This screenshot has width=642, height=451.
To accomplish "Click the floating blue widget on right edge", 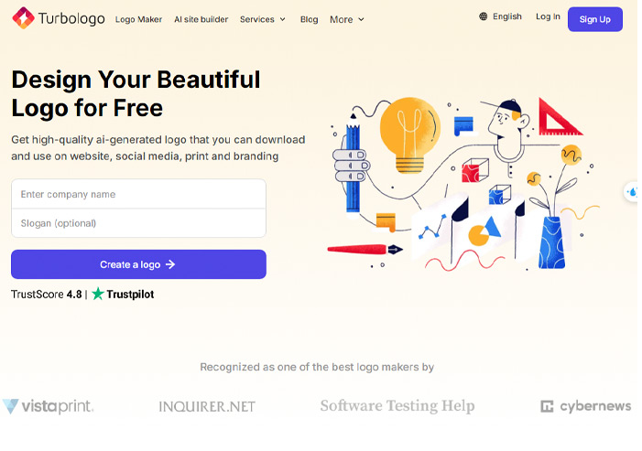I will [632, 192].
